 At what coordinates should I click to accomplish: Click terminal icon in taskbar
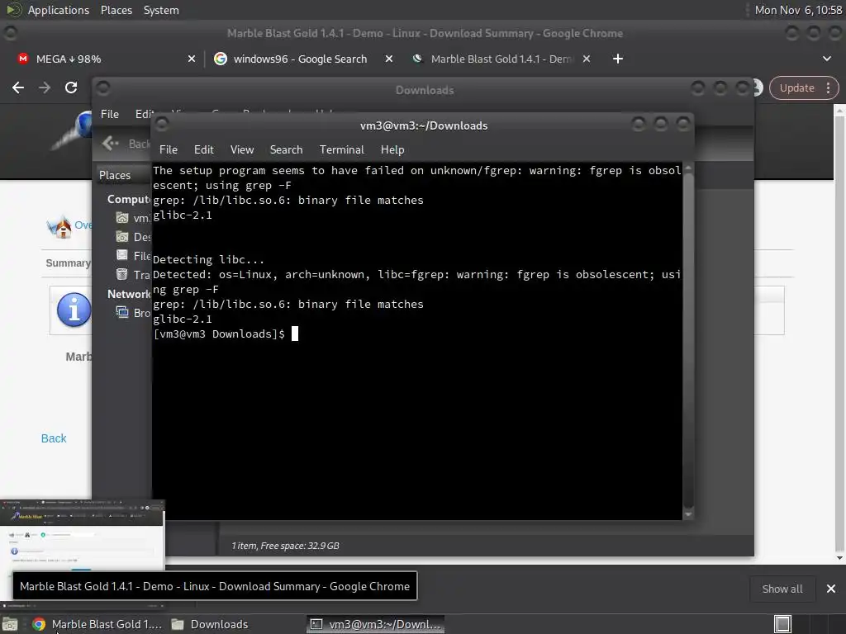pos(316,624)
